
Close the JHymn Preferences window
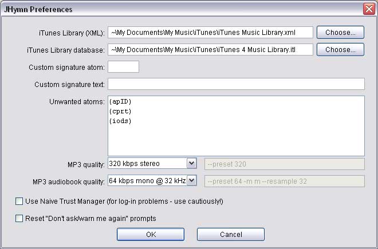(x=368, y=9)
